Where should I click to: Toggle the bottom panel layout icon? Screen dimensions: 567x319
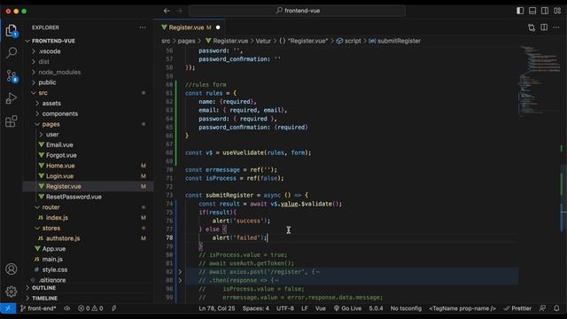532,11
